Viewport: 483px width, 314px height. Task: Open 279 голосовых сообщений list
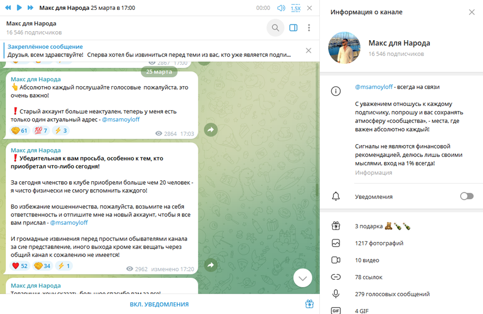[x=392, y=294]
